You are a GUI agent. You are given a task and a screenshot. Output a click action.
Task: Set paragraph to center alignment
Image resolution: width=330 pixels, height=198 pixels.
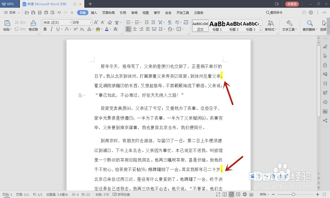(x=135, y=29)
